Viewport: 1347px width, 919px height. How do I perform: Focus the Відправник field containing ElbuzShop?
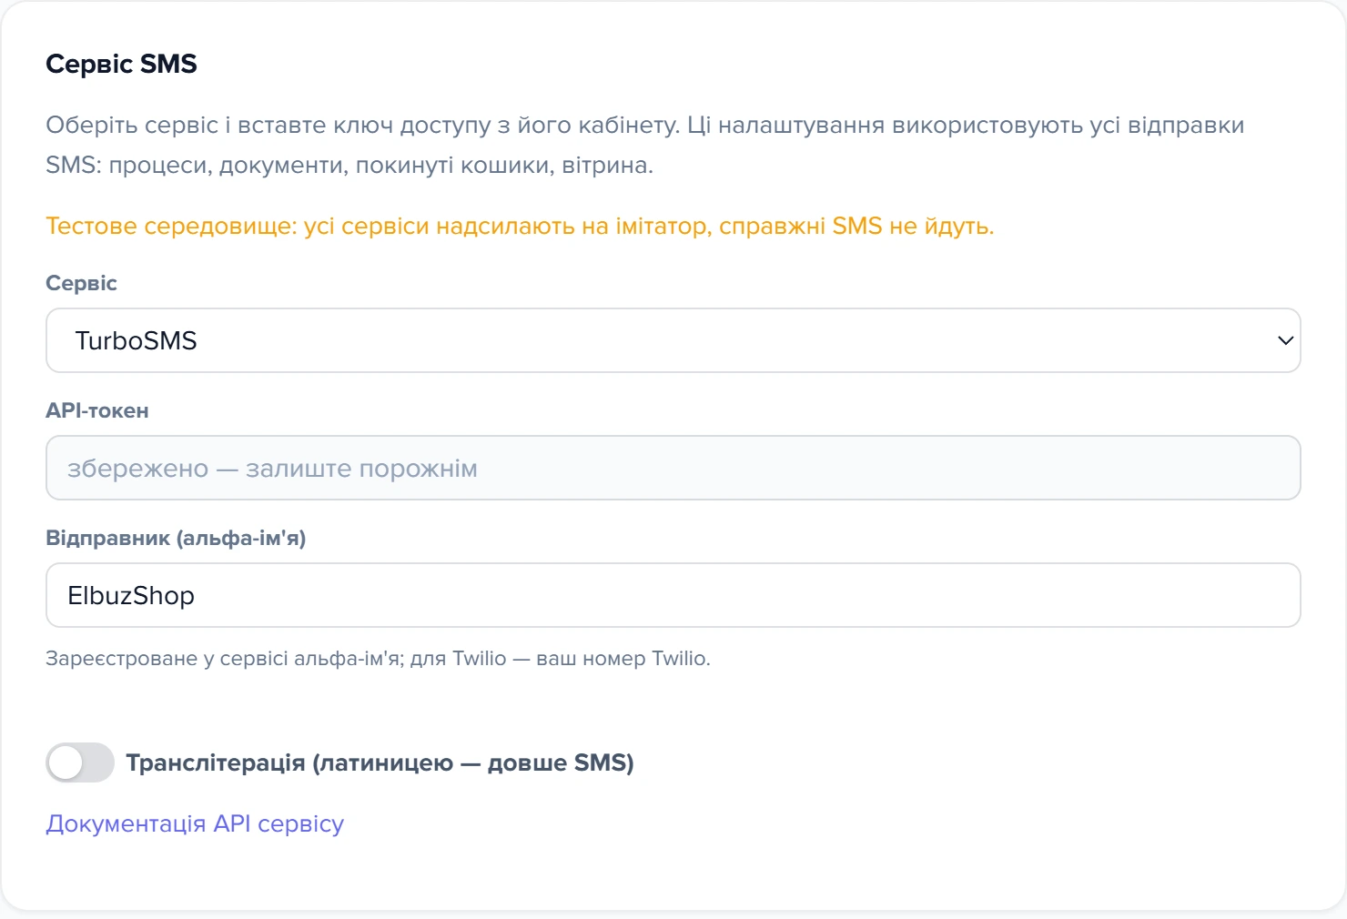click(x=673, y=595)
